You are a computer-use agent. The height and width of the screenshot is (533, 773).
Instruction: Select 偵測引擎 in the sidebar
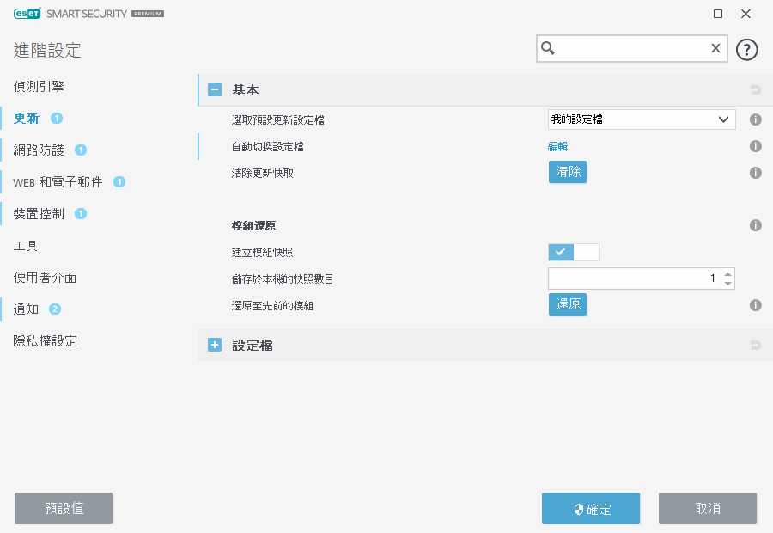click(x=39, y=87)
